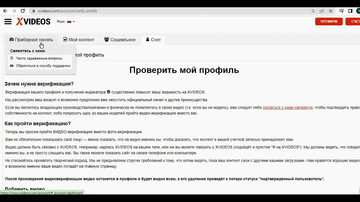Click the share page icon in the address bar
Viewport: 360px width, 202px height.
coord(322,11)
